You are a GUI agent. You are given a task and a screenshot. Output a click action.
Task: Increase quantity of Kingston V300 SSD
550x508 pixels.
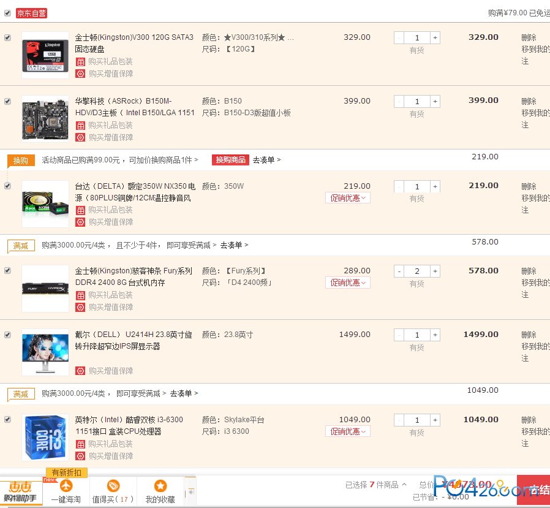coord(435,37)
